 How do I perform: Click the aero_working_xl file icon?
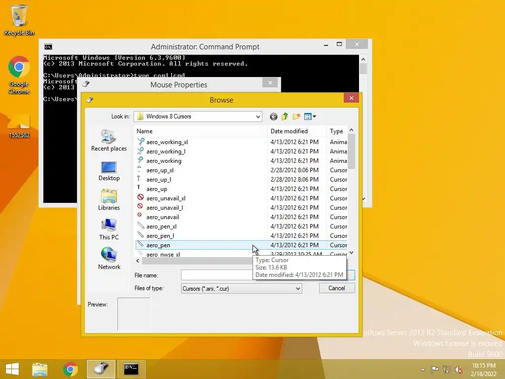[x=141, y=142]
